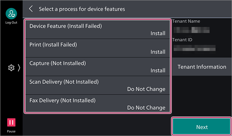This screenshot has height=136, width=232.
Task: Open Capture (Not Installed) process options
Action: 98,67
